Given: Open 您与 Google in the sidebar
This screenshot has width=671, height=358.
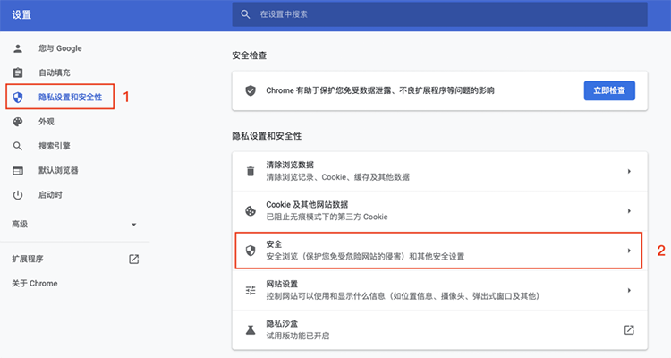Looking at the screenshot, I should click(x=60, y=48).
